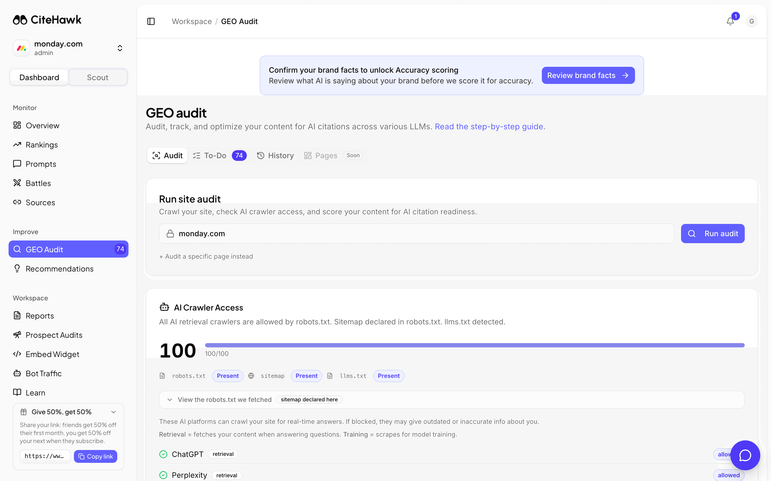Switch to the Scout tab

tap(97, 77)
